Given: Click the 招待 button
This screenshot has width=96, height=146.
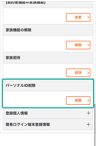Looking at the screenshot, I should (x=78, y=73).
